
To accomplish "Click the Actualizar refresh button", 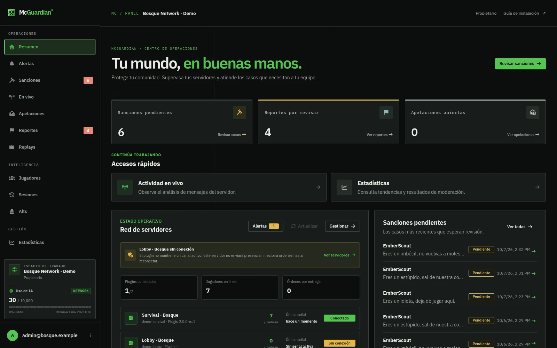I will tap(305, 226).
